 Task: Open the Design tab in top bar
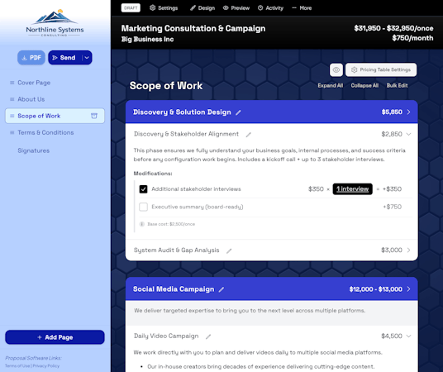[x=202, y=8]
